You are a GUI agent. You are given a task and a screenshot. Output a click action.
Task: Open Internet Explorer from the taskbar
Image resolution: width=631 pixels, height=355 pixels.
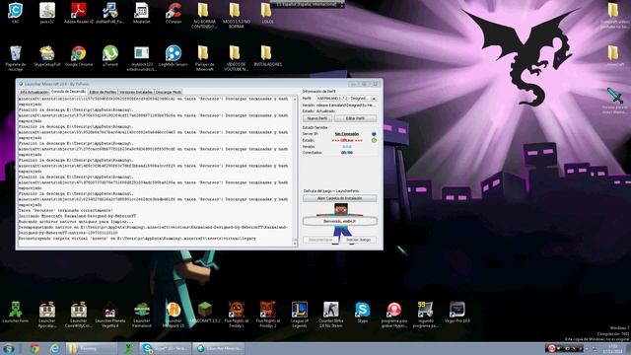coord(55,348)
